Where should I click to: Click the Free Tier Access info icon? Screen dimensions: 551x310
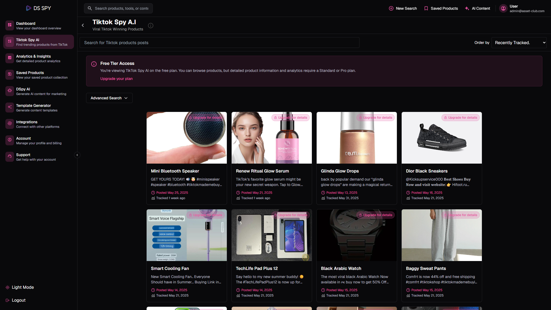coord(94,64)
